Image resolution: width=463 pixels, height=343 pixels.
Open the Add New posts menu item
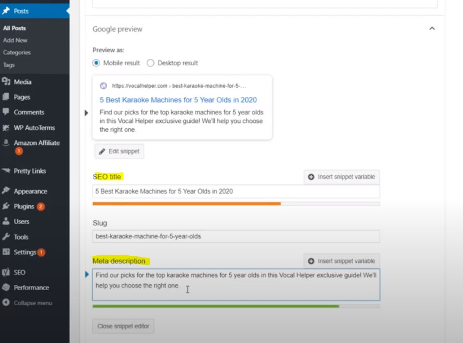point(15,40)
